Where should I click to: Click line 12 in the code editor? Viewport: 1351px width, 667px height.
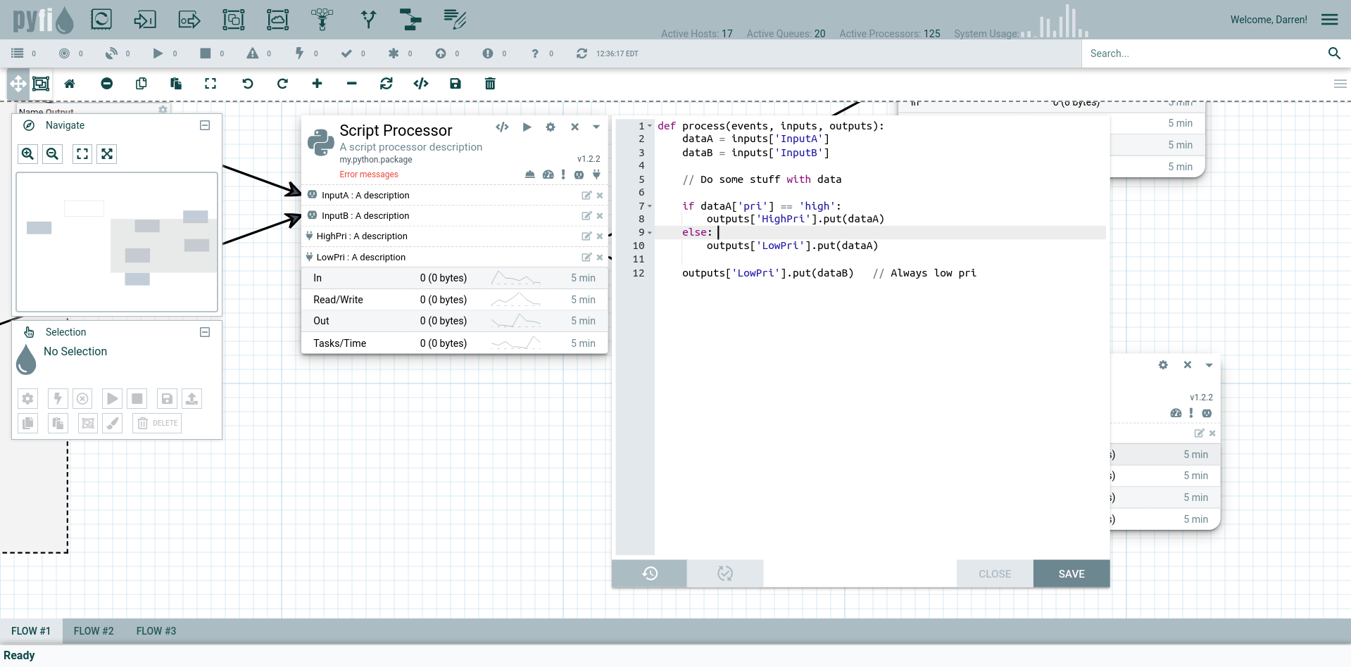(x=880, y=273)
